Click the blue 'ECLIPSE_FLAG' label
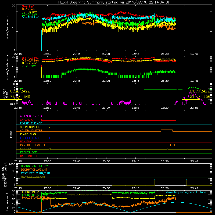 tap(29, 138)
